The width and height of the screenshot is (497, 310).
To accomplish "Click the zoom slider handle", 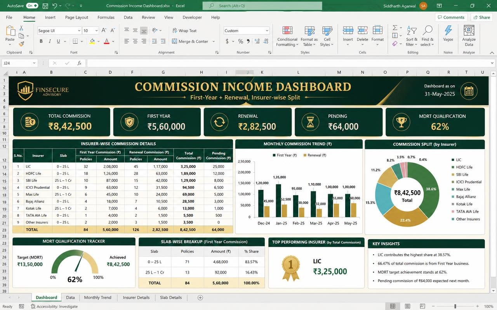I will pyautogui.click(x=455, y=306).
